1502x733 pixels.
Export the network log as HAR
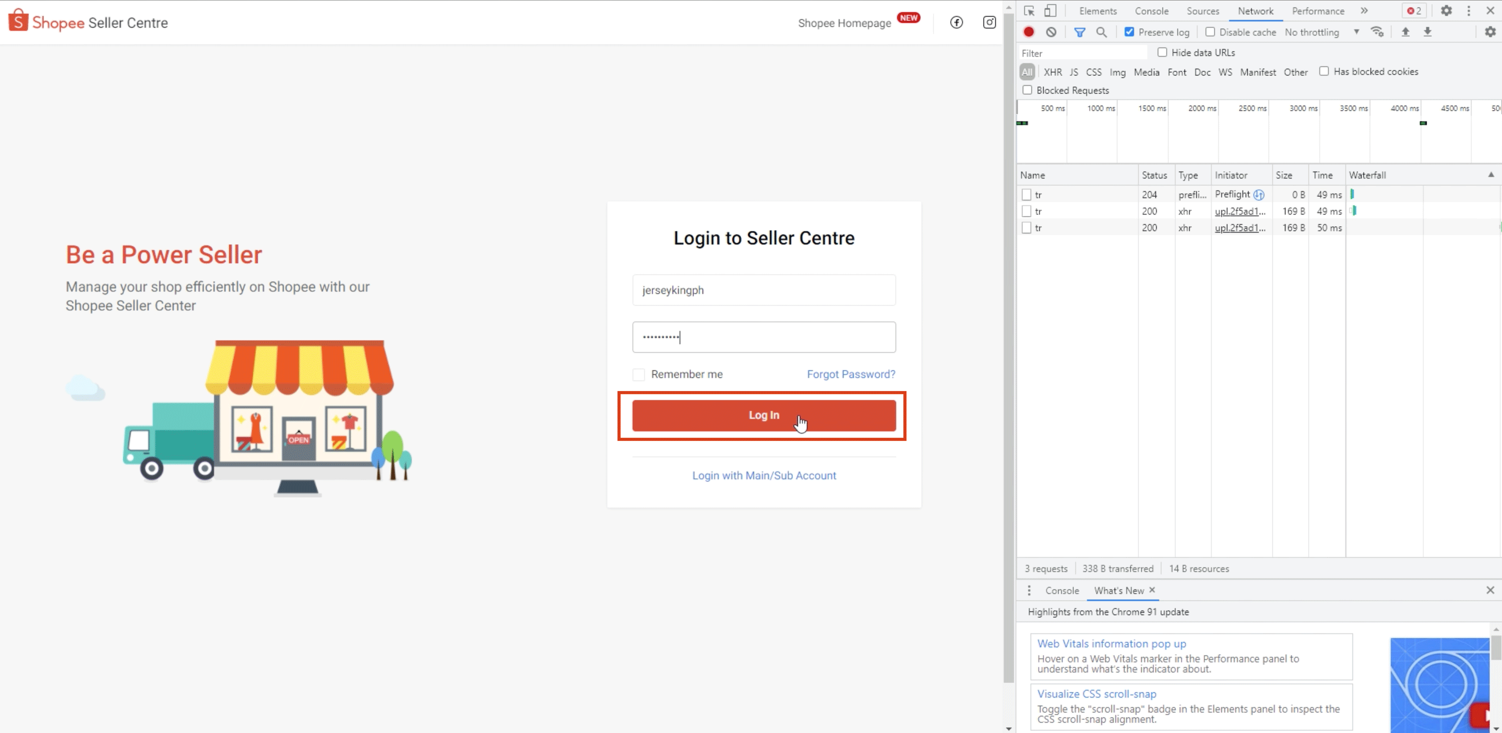click(x=1428, y=32)
